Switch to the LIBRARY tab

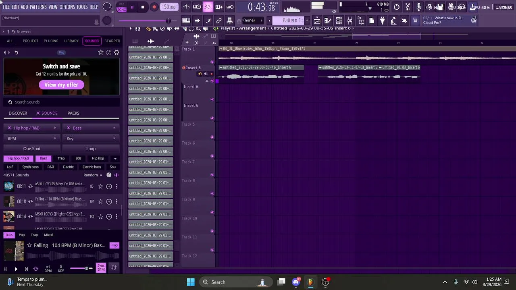click(71, 41)
